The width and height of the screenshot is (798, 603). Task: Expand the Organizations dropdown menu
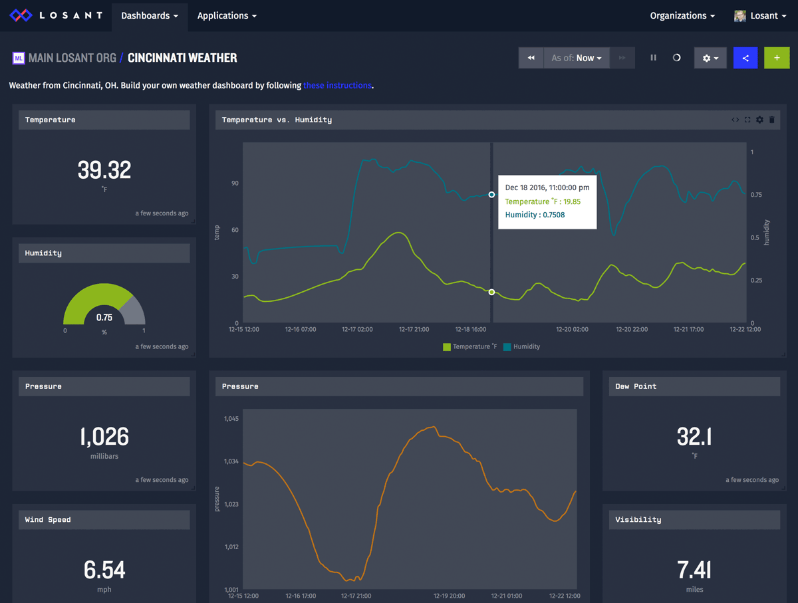[x=682, y=15]
